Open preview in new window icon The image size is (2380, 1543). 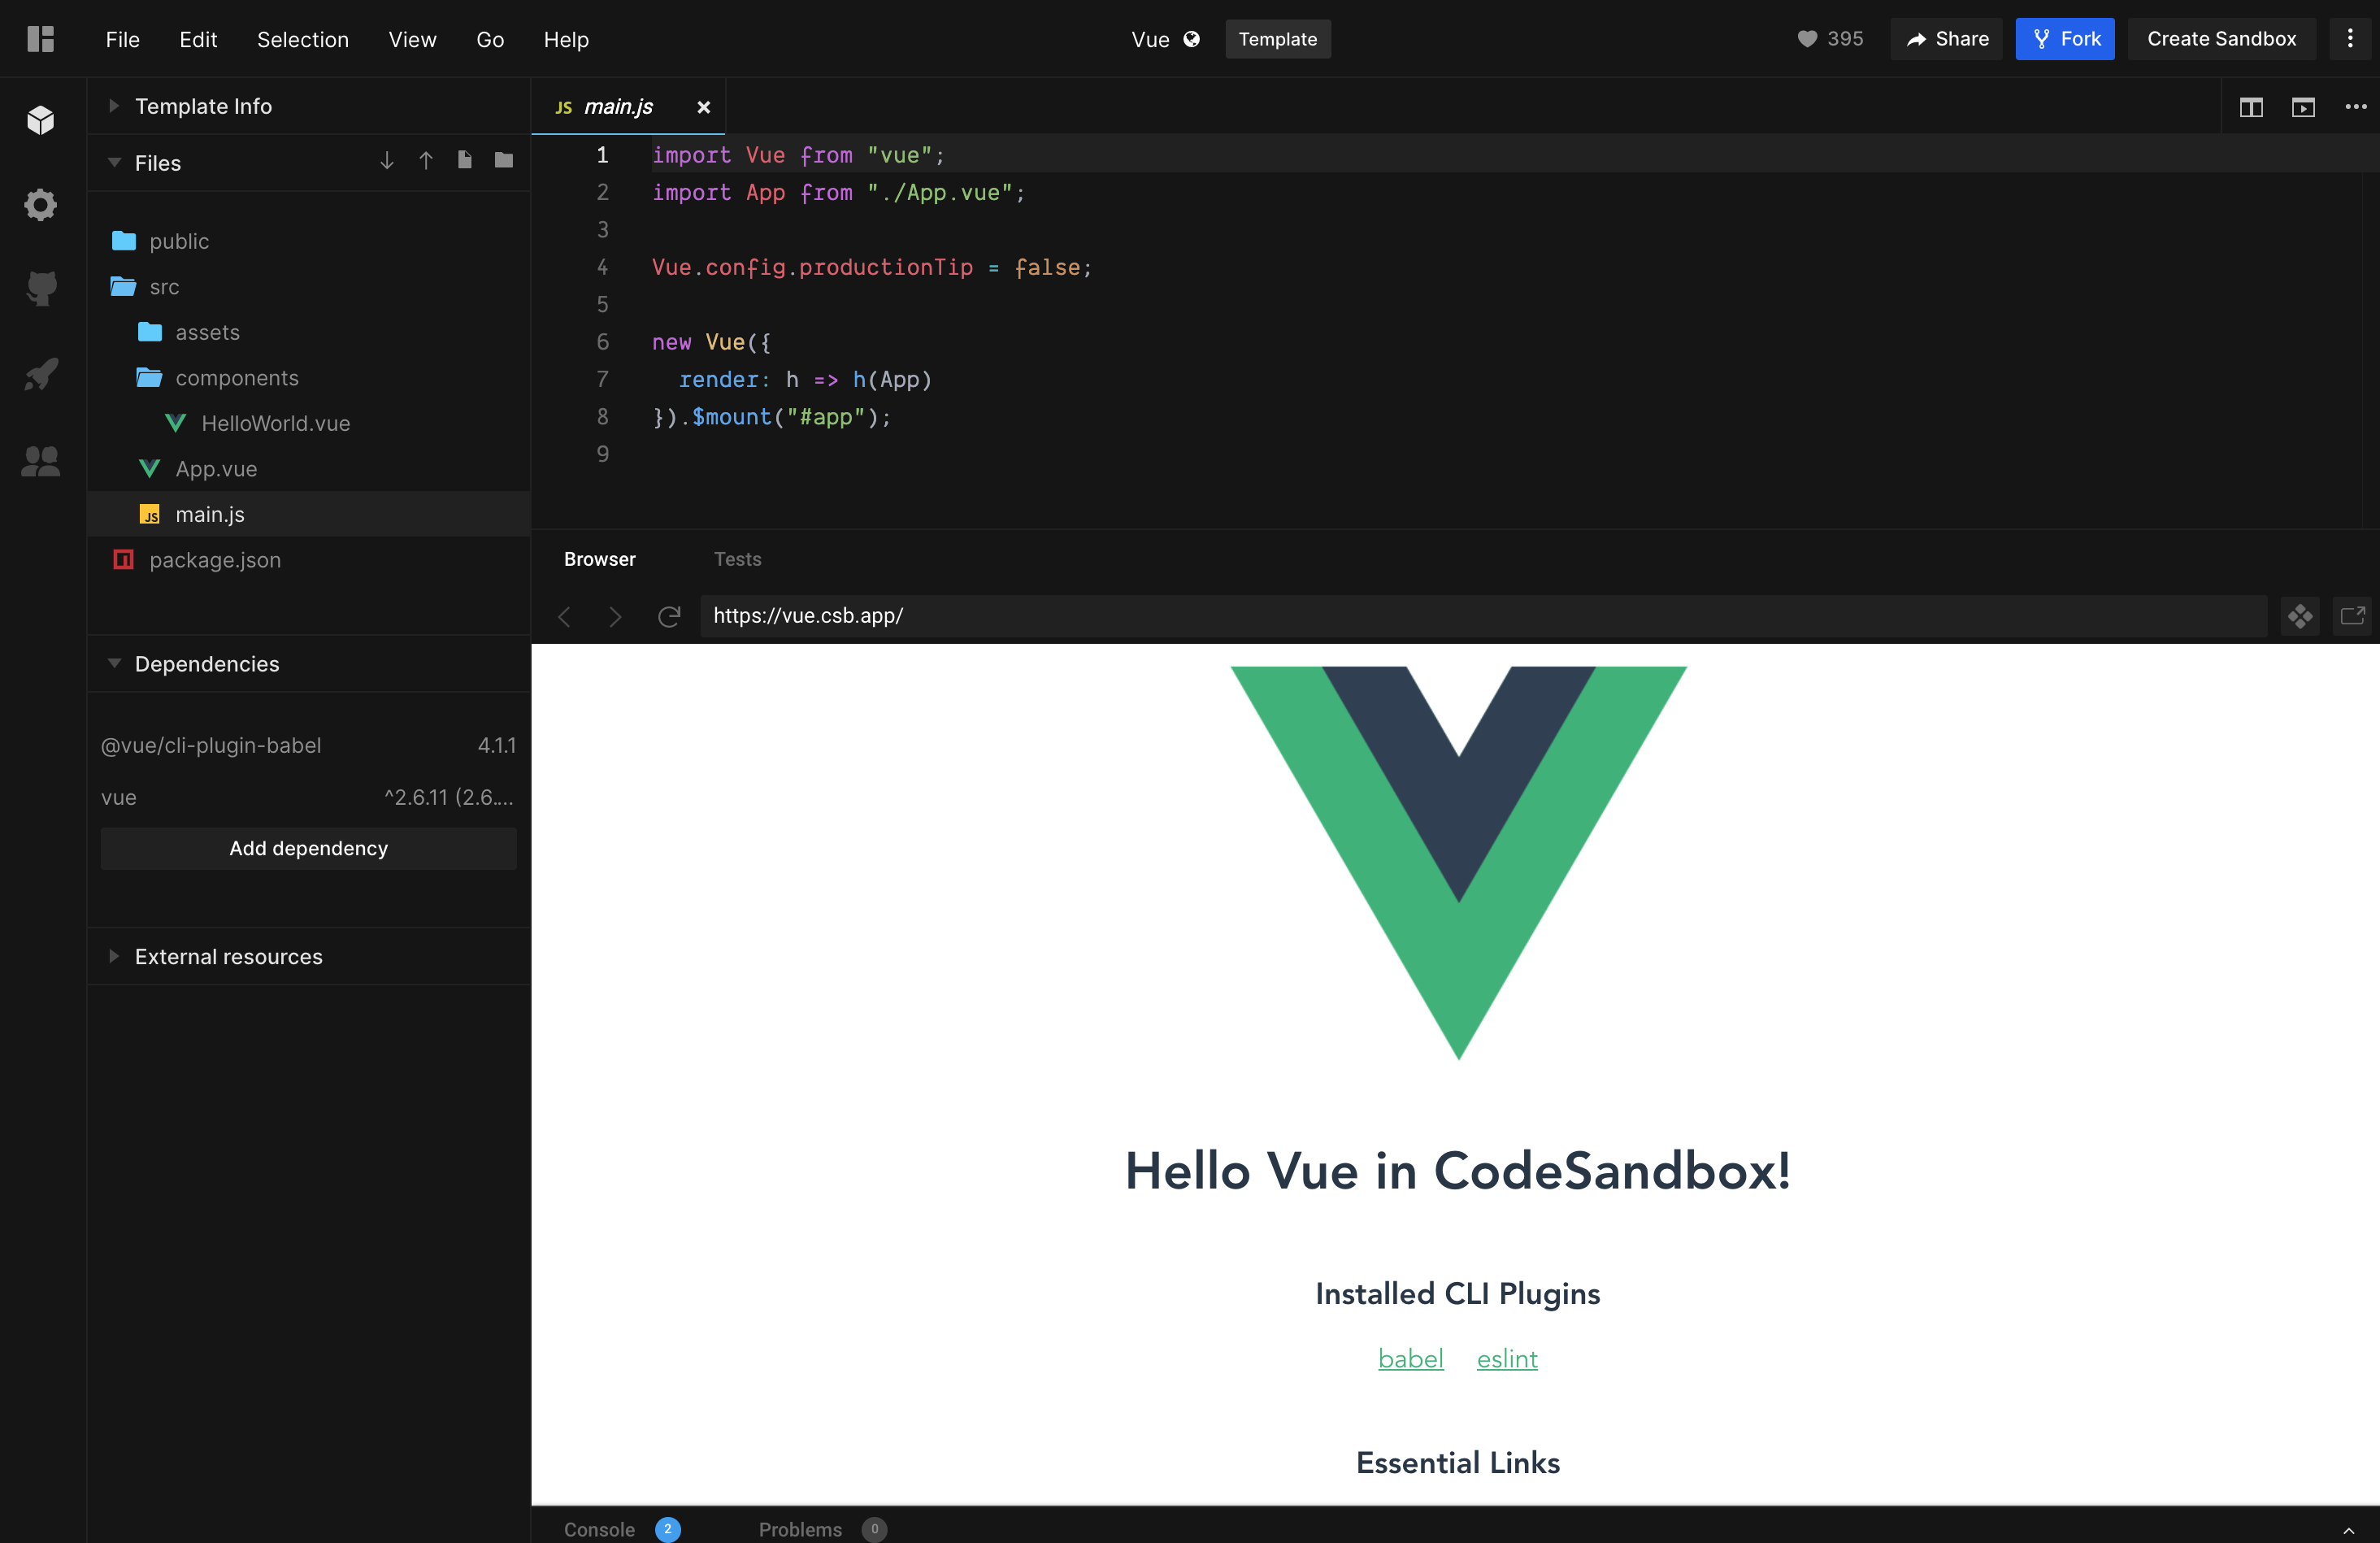2352,616
